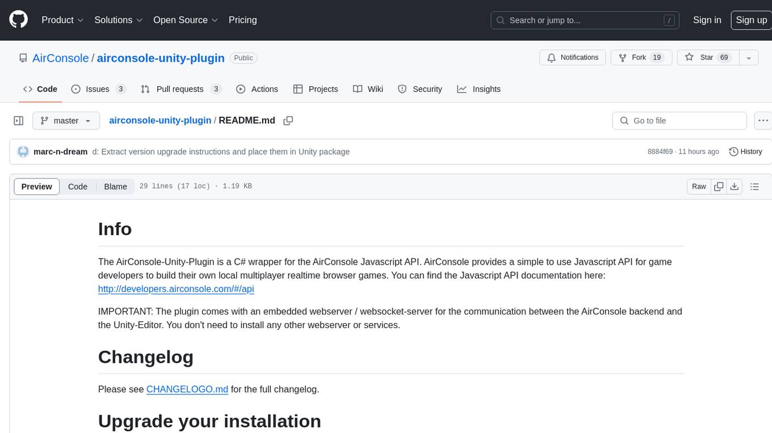Toggle the file tree side panel icon
This screenshot has height=433, width=772.
pos(18,121)
